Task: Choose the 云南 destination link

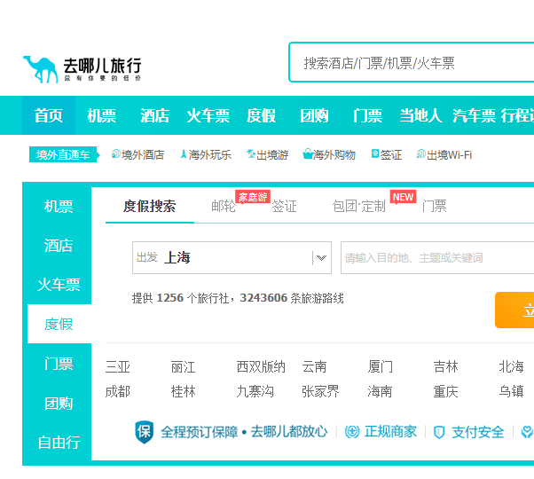Action: [x=314, y=367]
